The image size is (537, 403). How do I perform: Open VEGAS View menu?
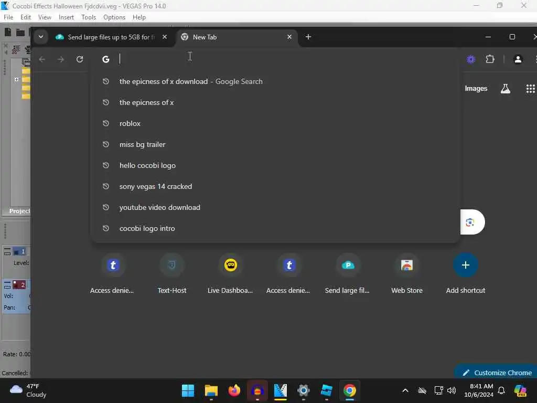tap(45, 17)
